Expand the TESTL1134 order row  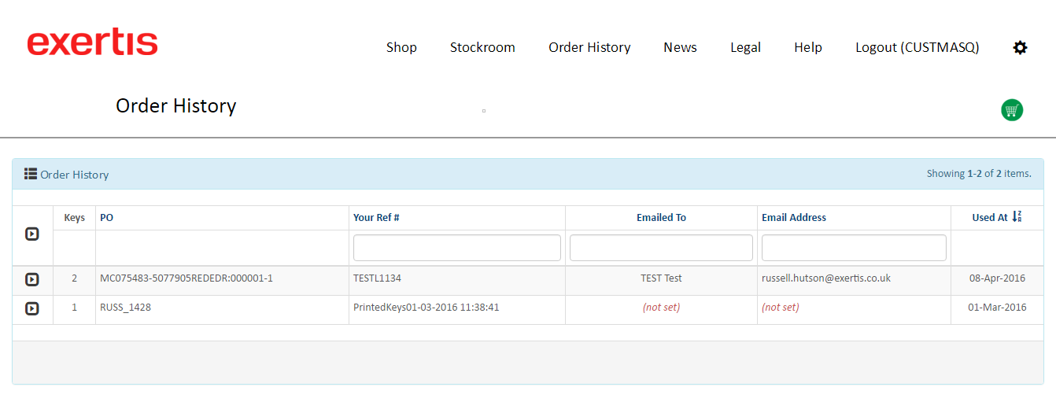32,279
